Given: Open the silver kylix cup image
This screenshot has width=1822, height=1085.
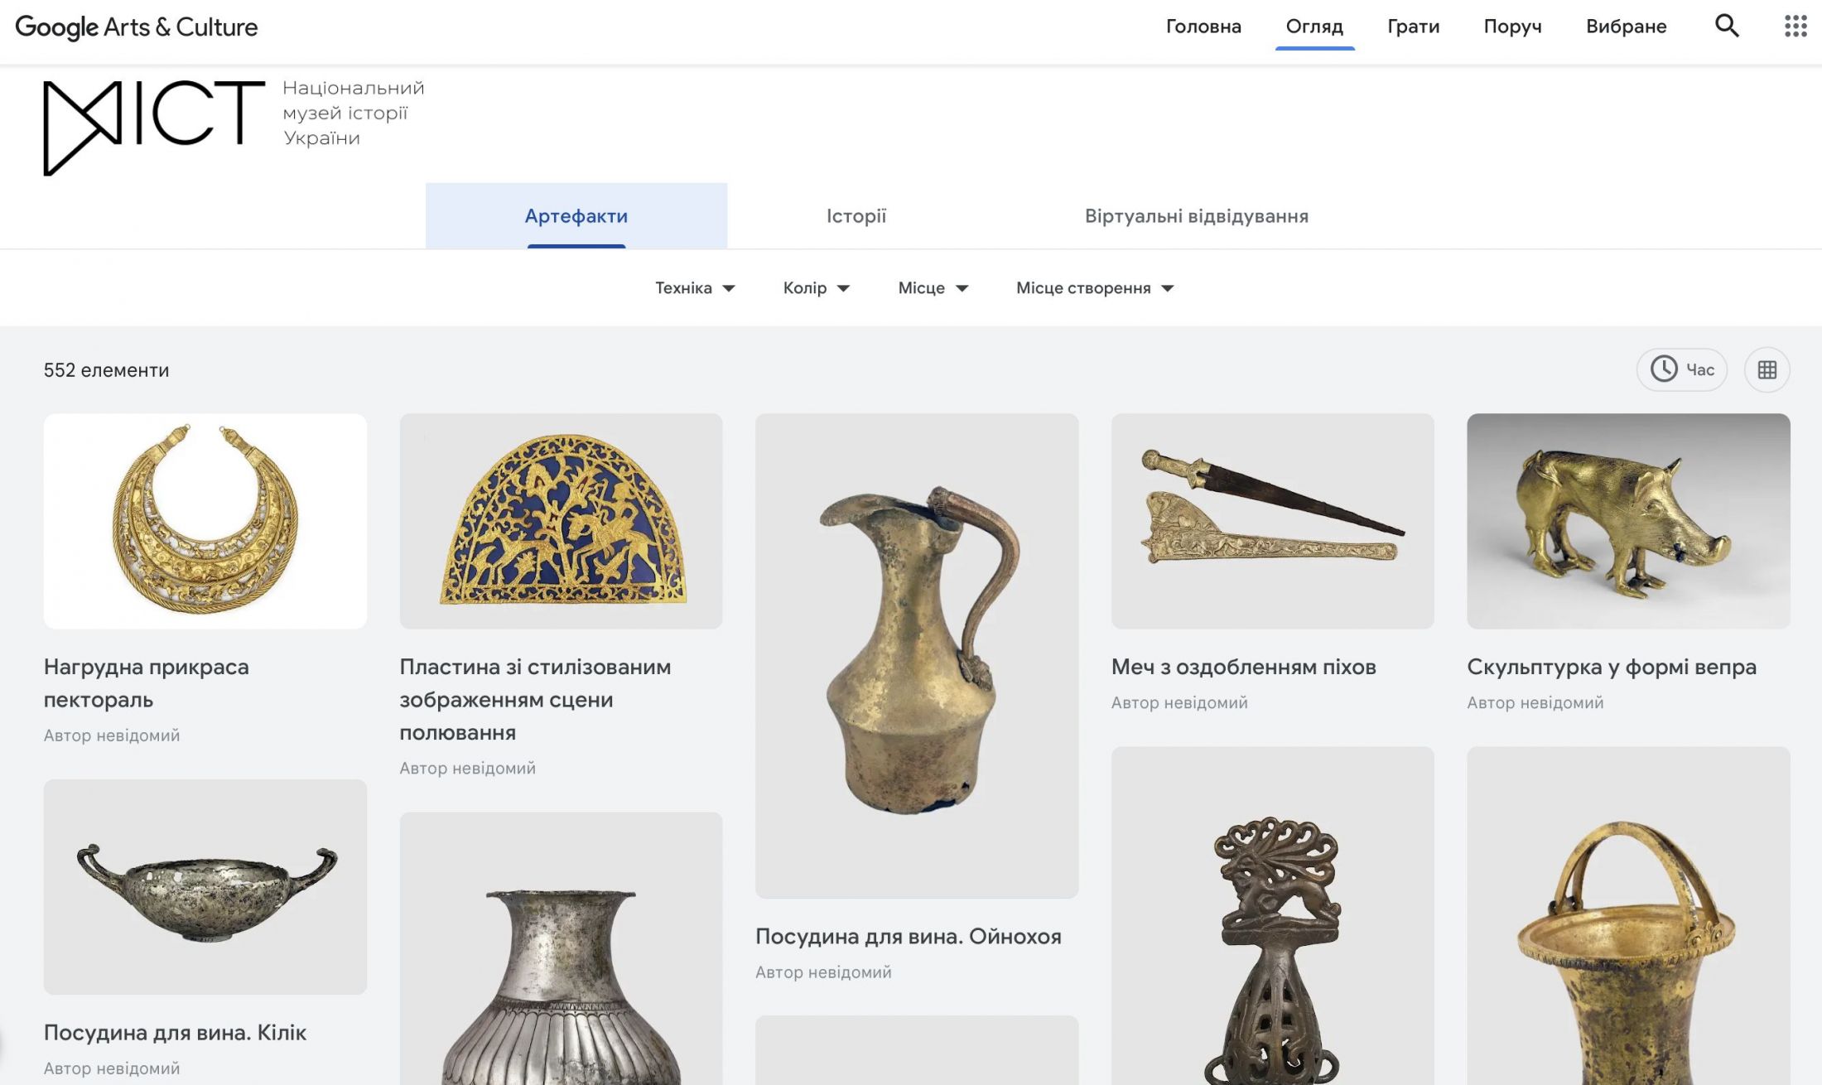Looking at the screenshot, I should pyautogui.click(x=205, y=886).
